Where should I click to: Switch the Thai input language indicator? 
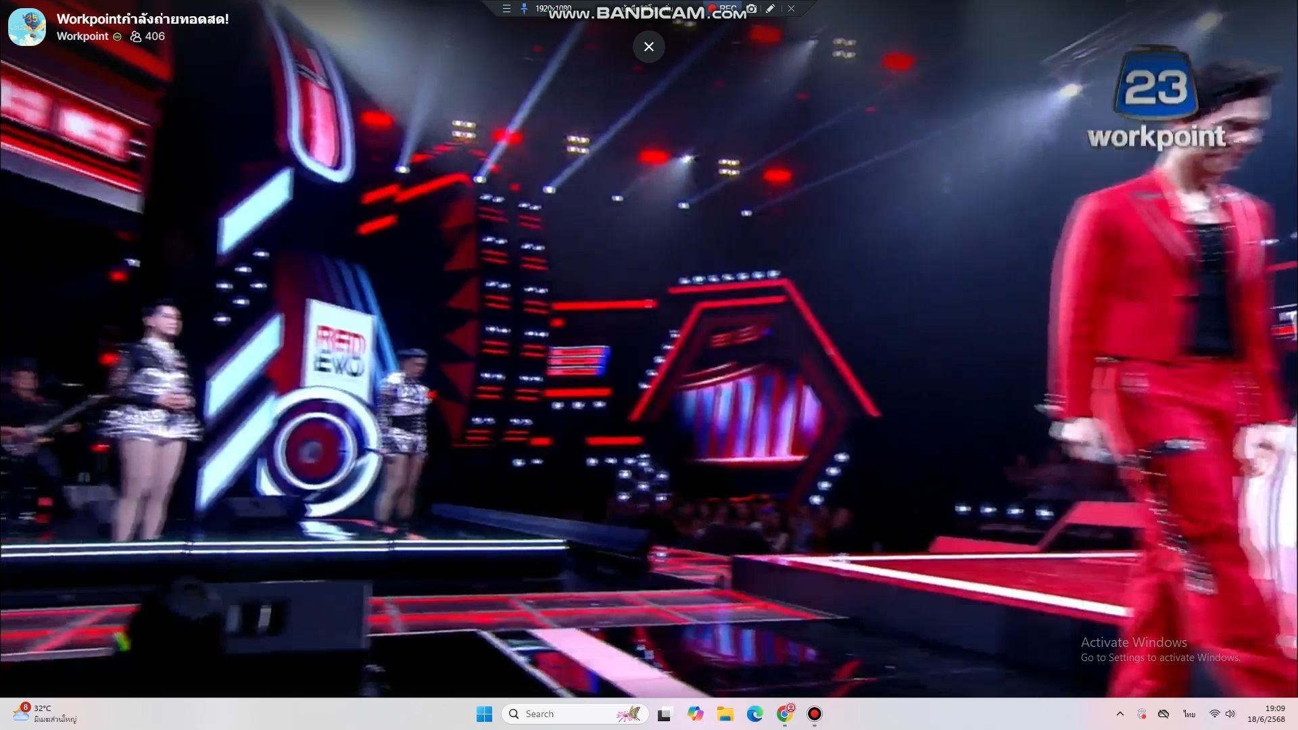pyautogui.click(x=1189, y=714)
